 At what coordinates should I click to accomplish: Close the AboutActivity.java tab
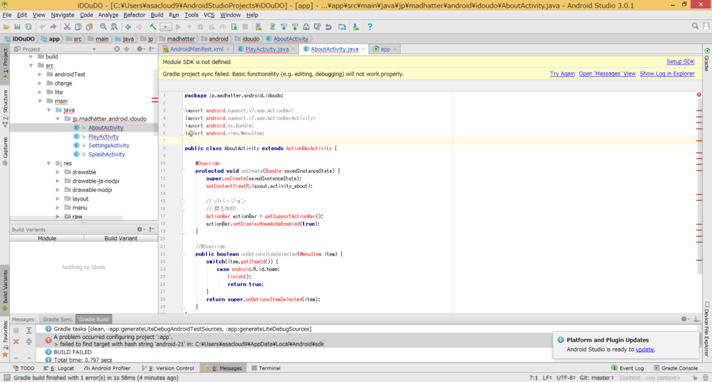363,49
